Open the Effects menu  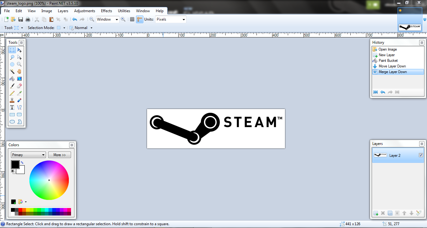pyautogui.click(x=106, y=11)
